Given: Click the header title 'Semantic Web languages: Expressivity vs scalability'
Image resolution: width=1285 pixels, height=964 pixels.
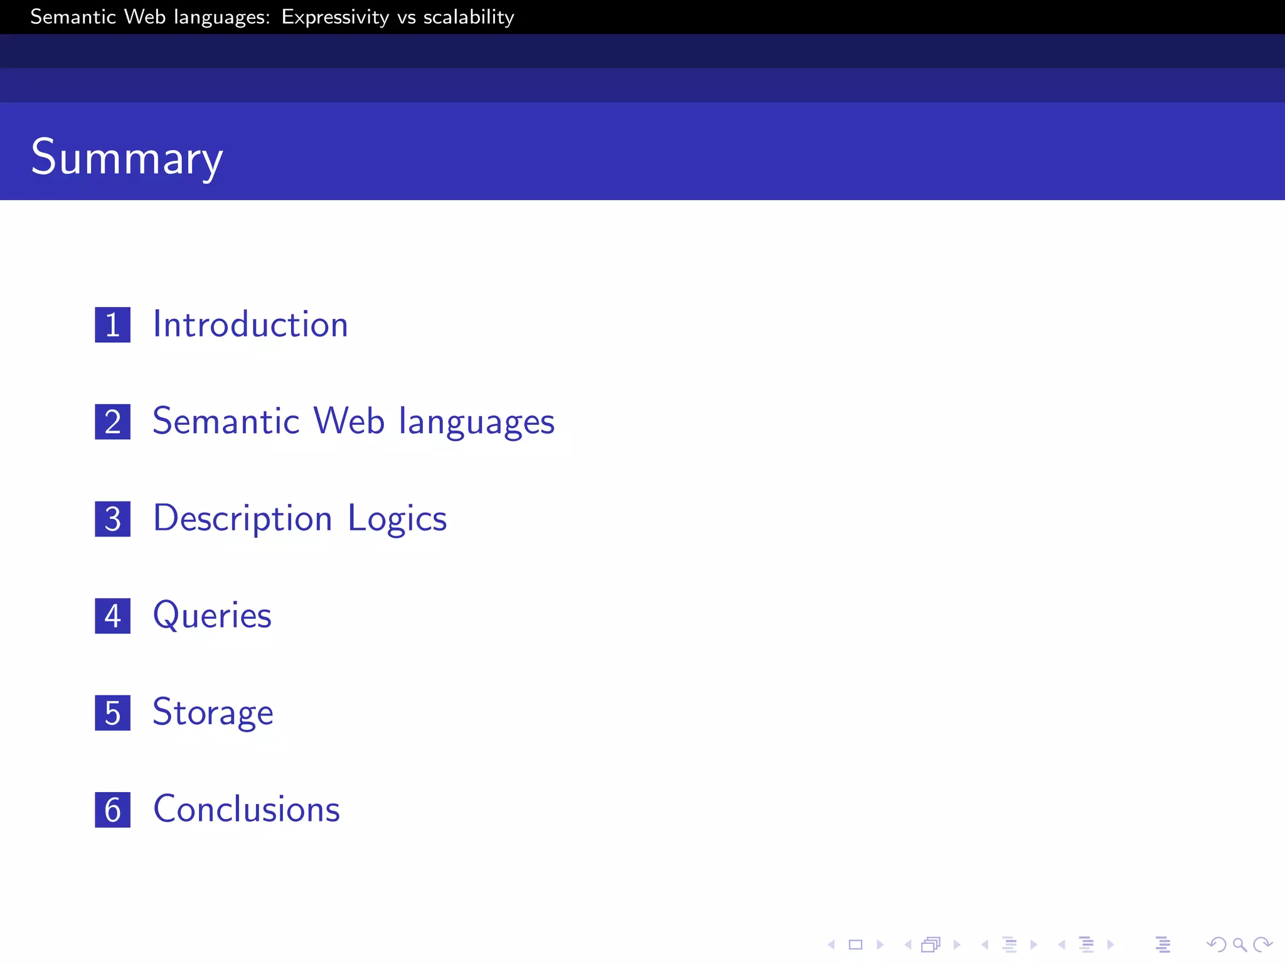Looking at the screenshot, I should pos(272,17).
